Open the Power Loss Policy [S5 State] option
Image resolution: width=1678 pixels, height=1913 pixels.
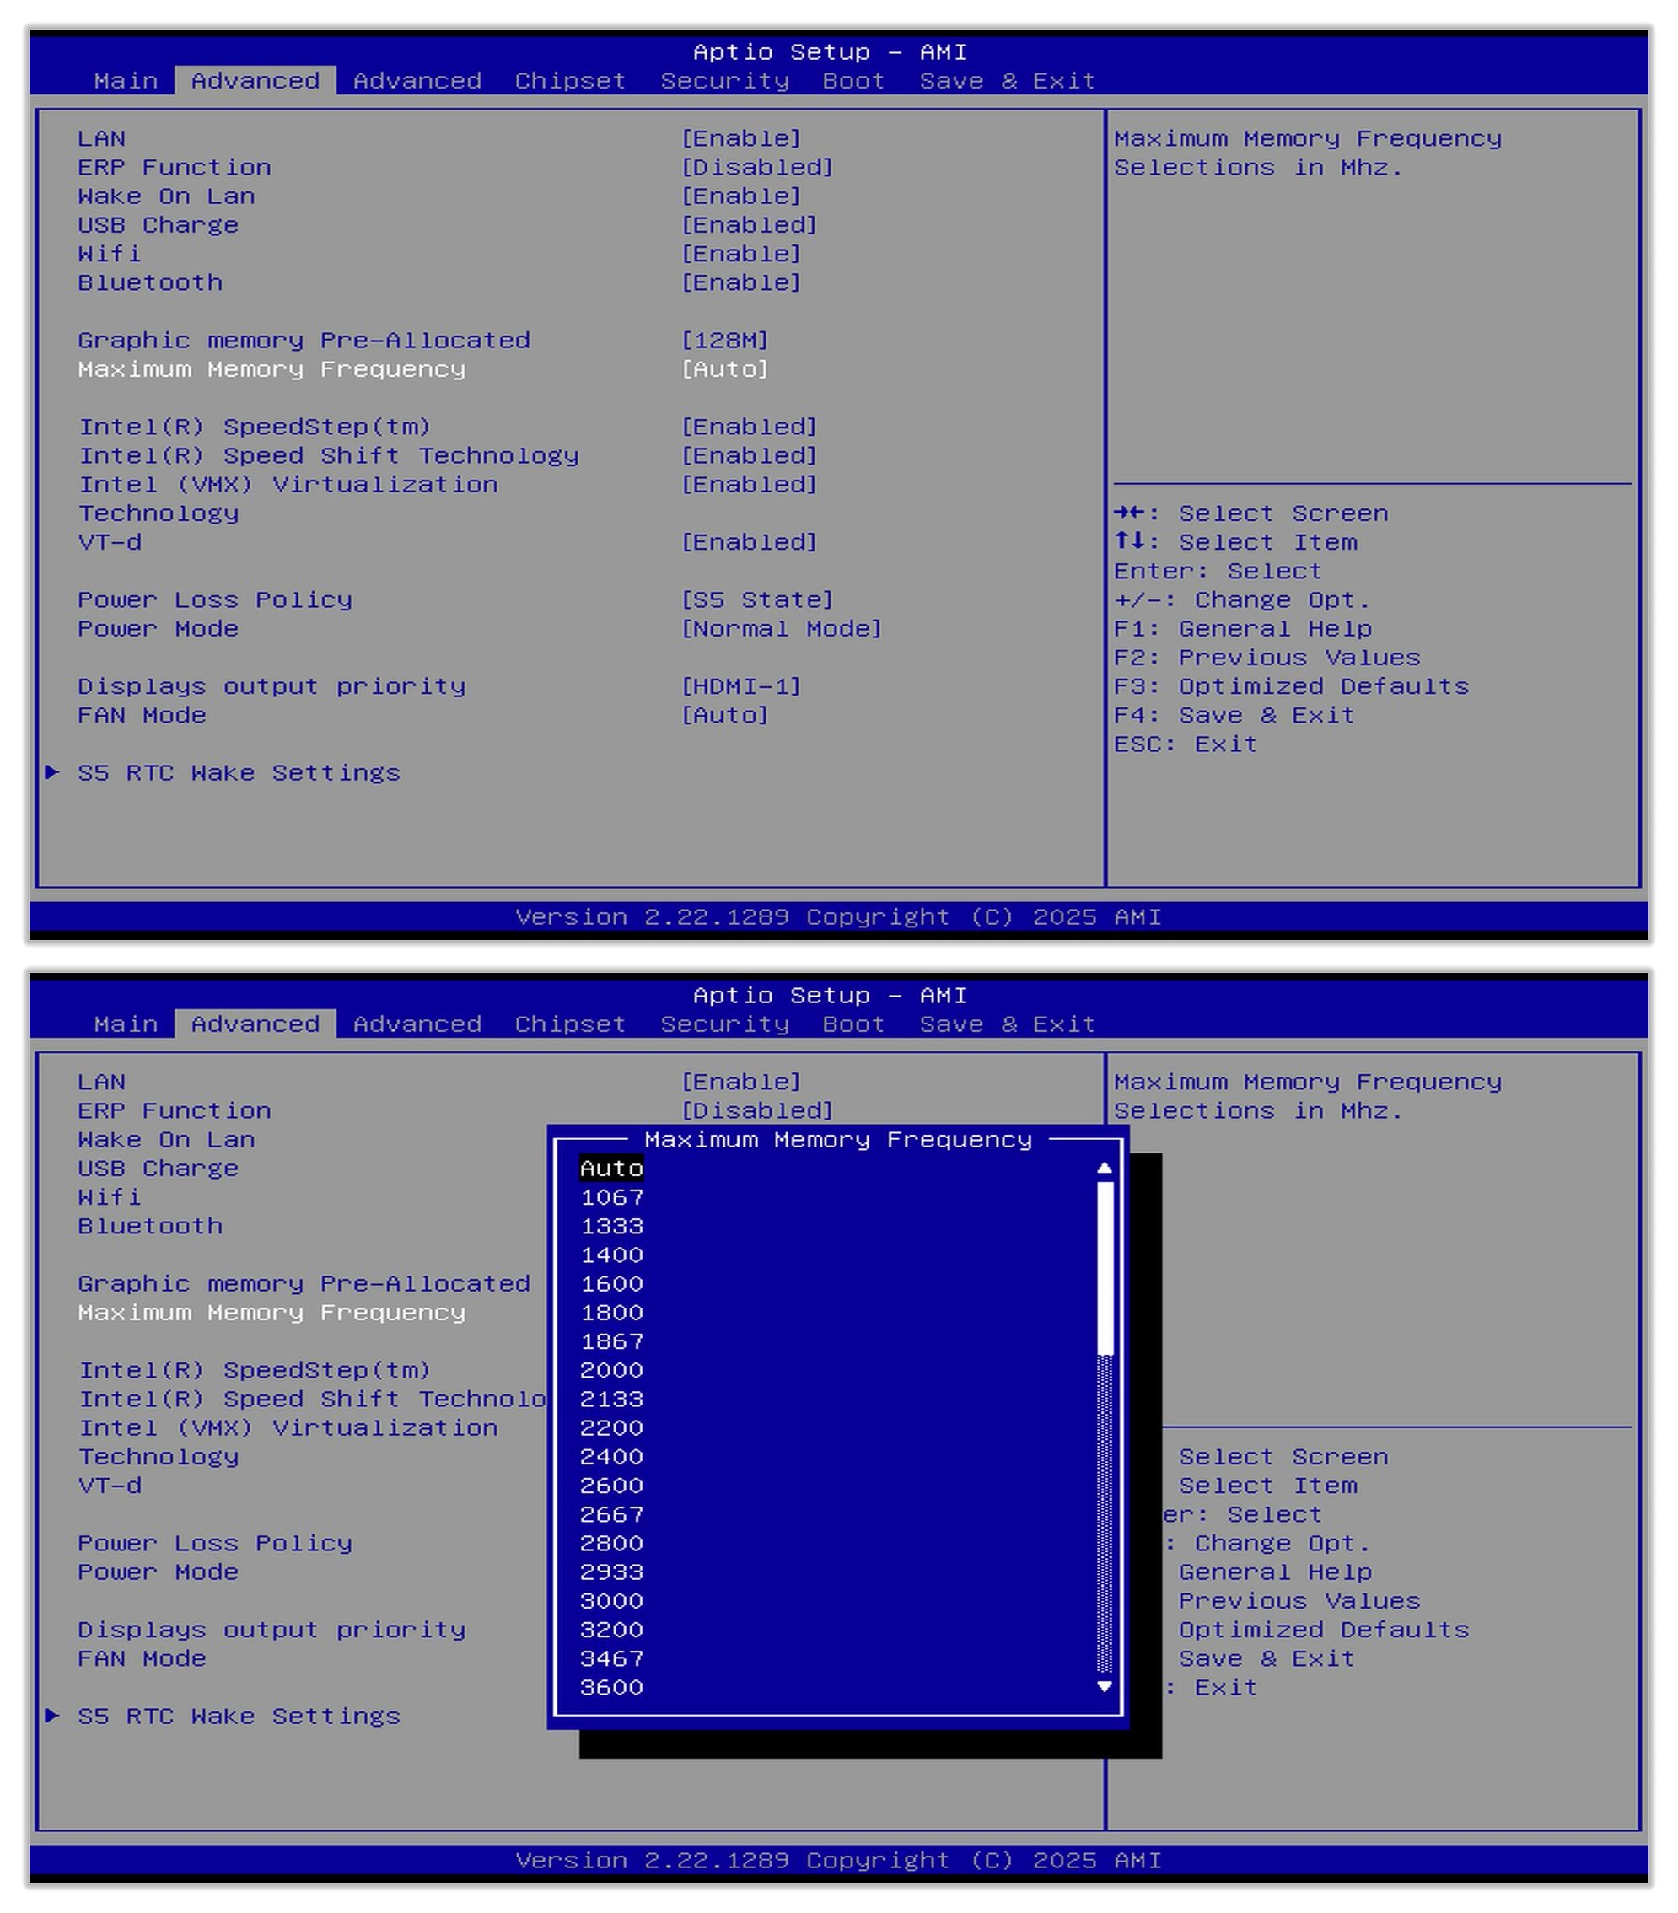[756, 600]
